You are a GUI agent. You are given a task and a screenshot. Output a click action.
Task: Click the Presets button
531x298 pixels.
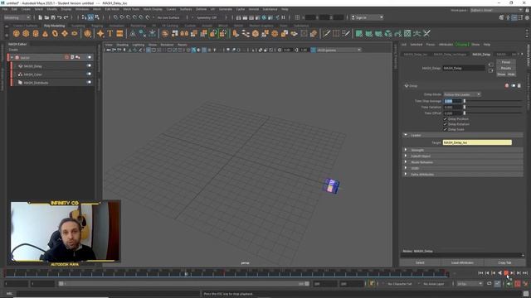point(506,68)
